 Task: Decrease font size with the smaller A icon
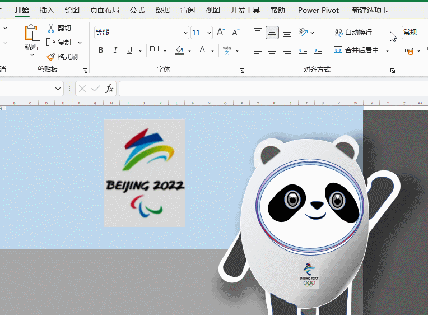pos(235,33)
